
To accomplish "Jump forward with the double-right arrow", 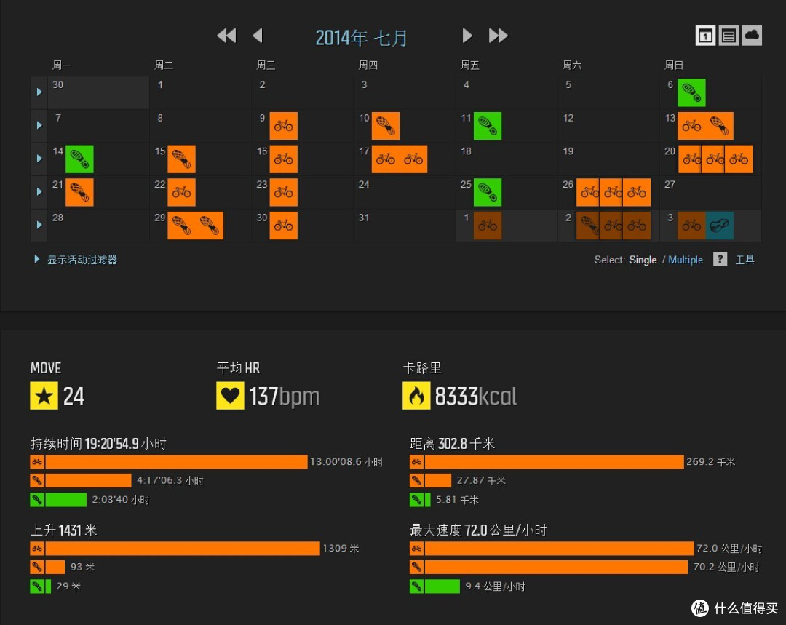I will [499, 36].
